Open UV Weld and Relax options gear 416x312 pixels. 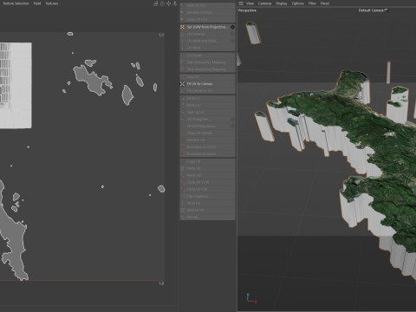pos(232,41)
